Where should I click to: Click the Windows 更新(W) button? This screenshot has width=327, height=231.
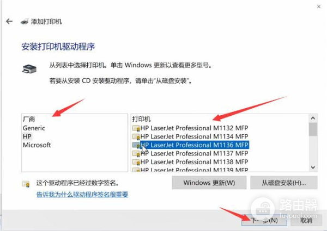point(209,183)
